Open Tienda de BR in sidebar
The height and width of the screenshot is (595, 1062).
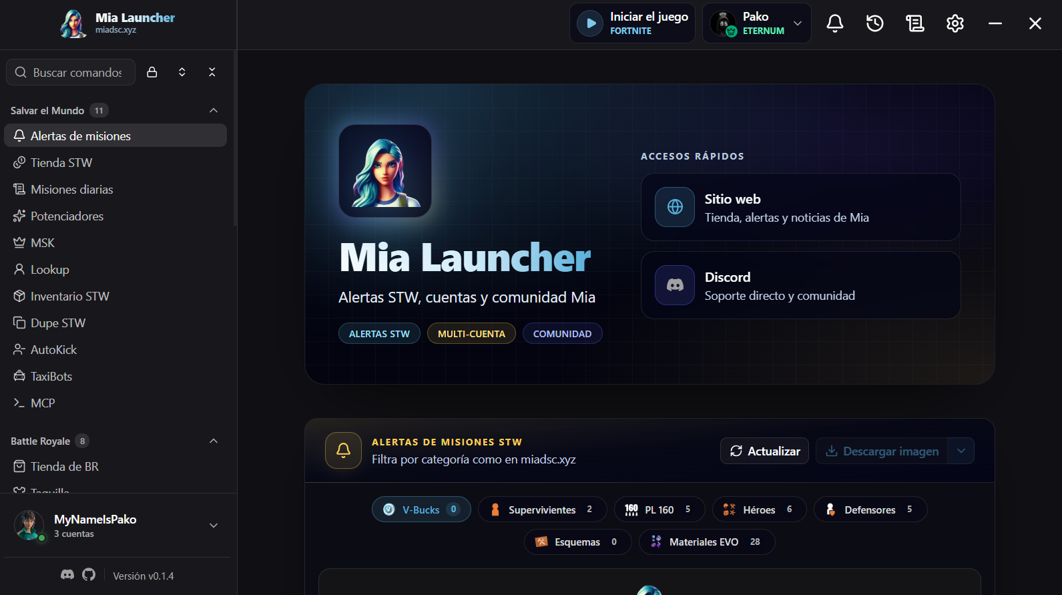(x=115, y=466)
